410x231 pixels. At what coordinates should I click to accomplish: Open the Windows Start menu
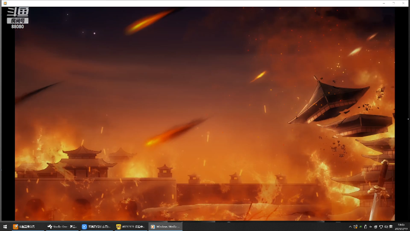coord(5,226)
